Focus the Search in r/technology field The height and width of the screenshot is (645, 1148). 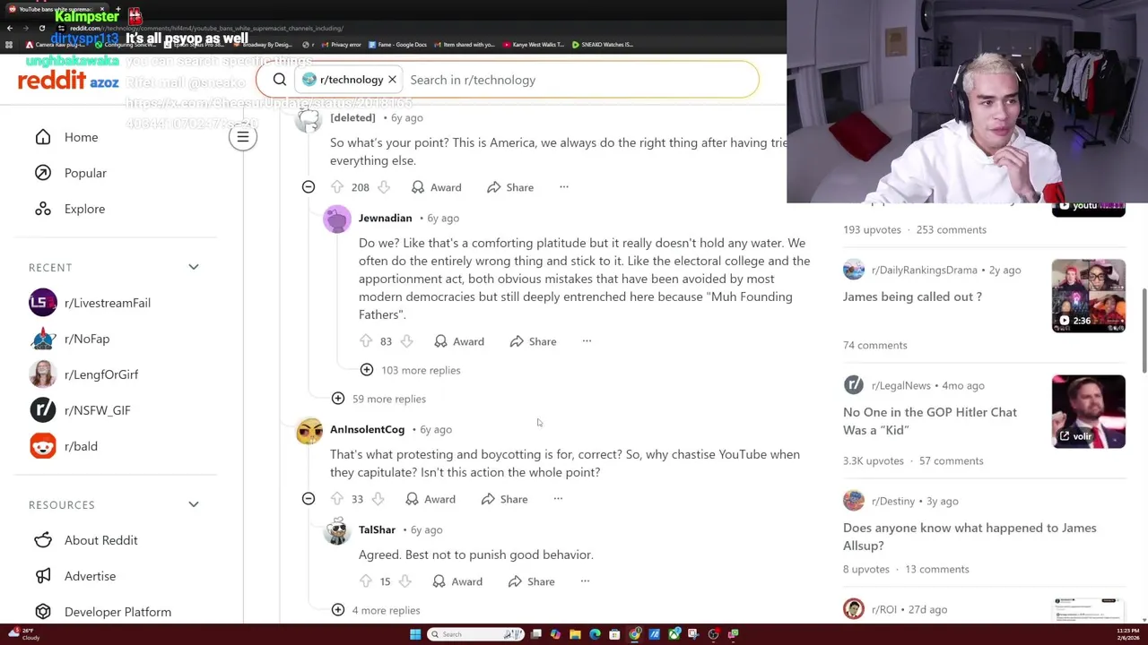578,80
